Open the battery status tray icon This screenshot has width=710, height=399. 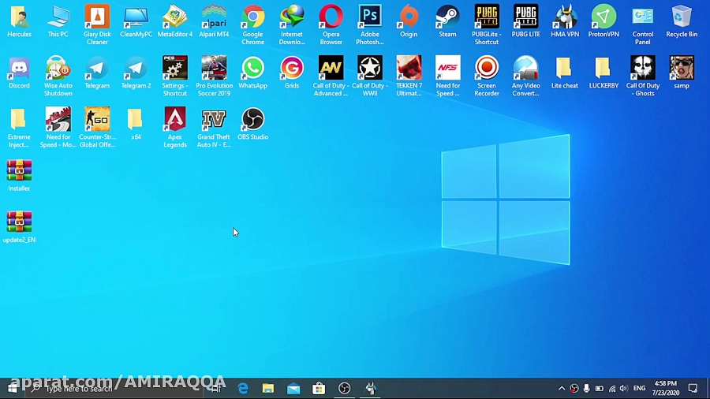click(599, 389)
